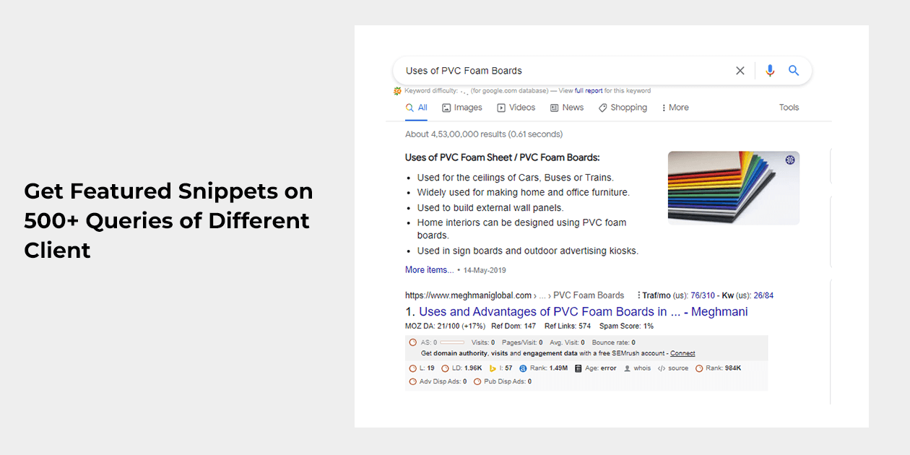Open the Meghmani PVC Foam Boards result
The image size is (910, 455).
583,312
